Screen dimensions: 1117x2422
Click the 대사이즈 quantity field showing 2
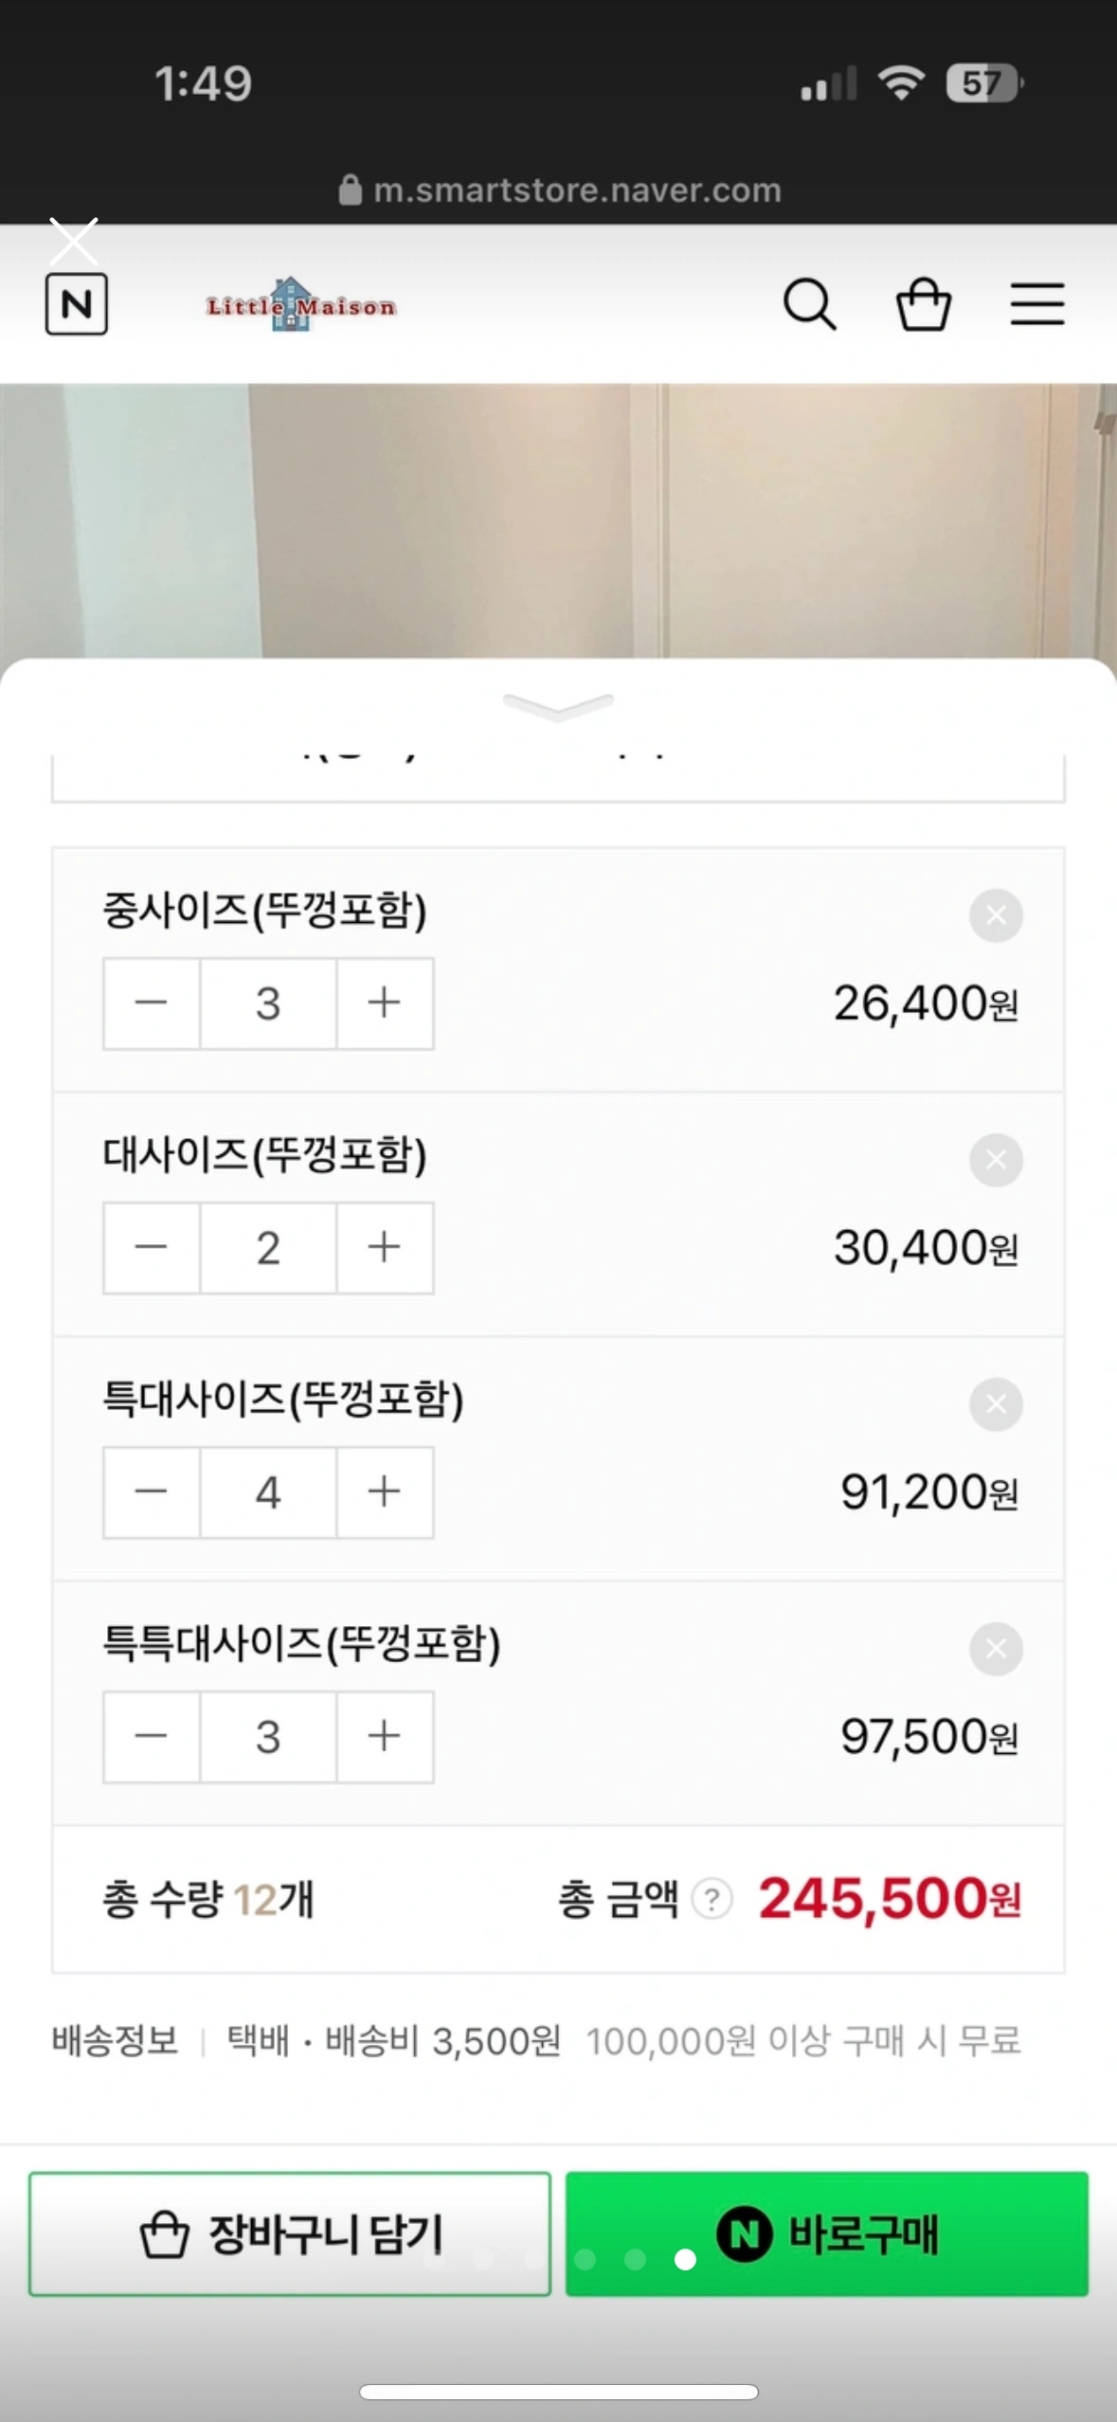tap(268, 1248)
